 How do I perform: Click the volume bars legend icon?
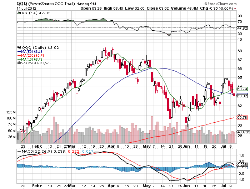pos(19,63)
